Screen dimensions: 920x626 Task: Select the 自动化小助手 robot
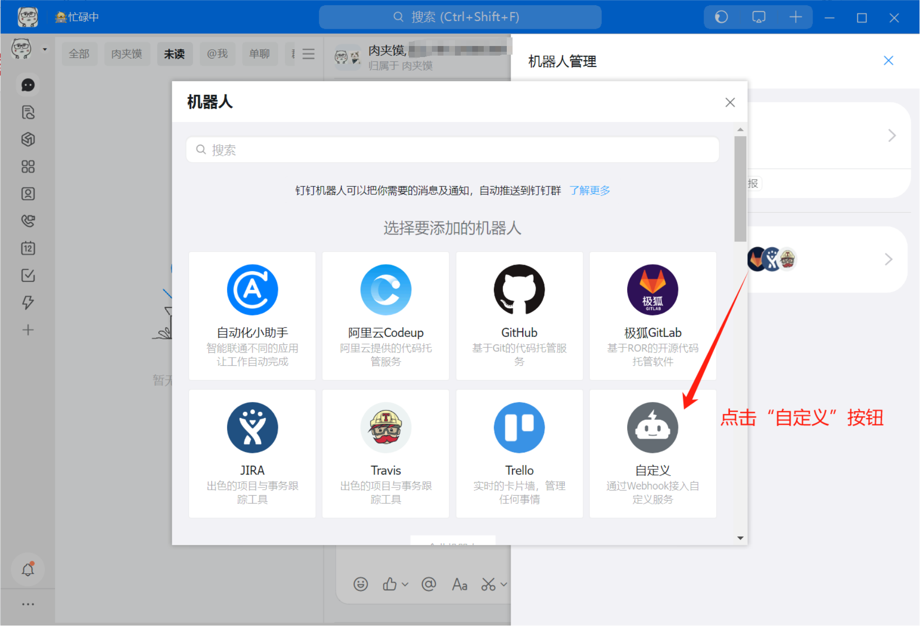(x=252, y=316)
